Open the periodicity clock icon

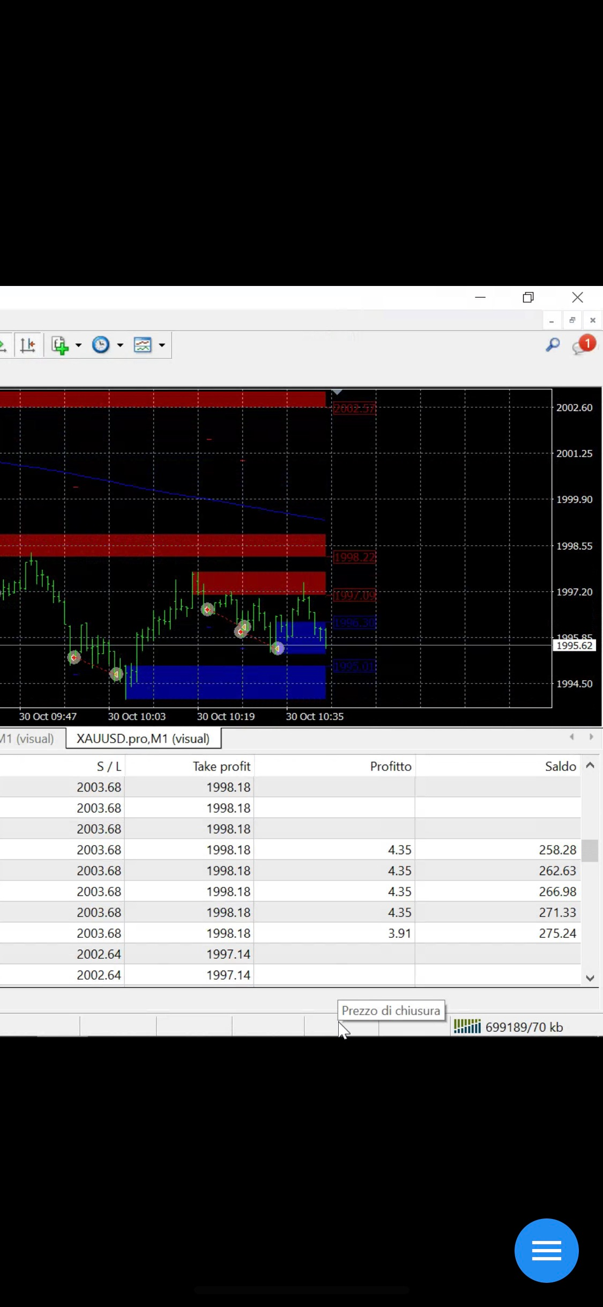pyautogui.click(x=101, y=344)
